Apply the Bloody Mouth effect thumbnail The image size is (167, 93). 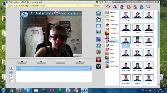tap(149, 27)
